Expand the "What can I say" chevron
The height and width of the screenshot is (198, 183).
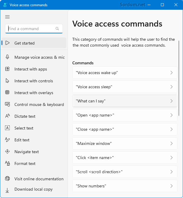pos(171,101)
